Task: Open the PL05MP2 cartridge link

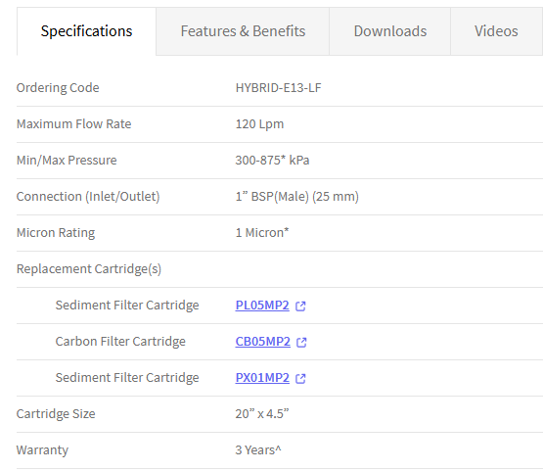Action: 262,306
